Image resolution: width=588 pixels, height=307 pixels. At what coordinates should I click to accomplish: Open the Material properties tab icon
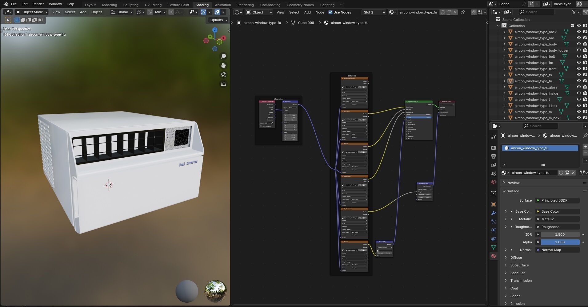click(x=494, y=256)
